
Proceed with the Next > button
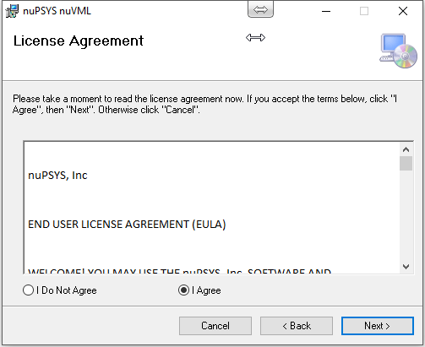click(378, 326)
